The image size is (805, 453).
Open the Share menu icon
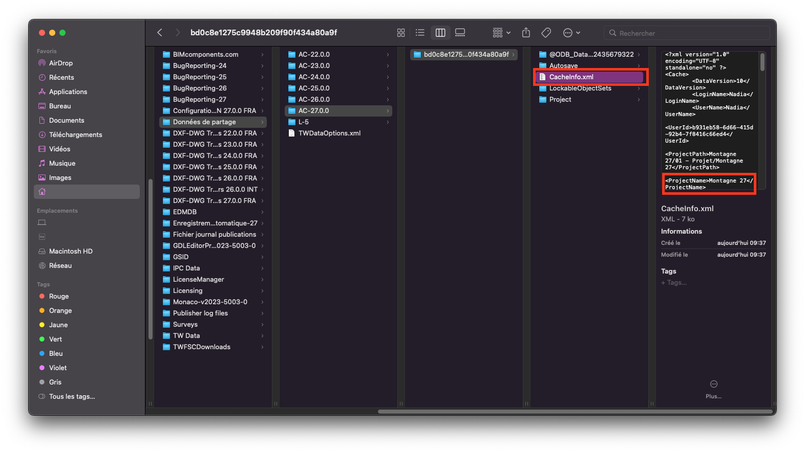tap(526, 33)
